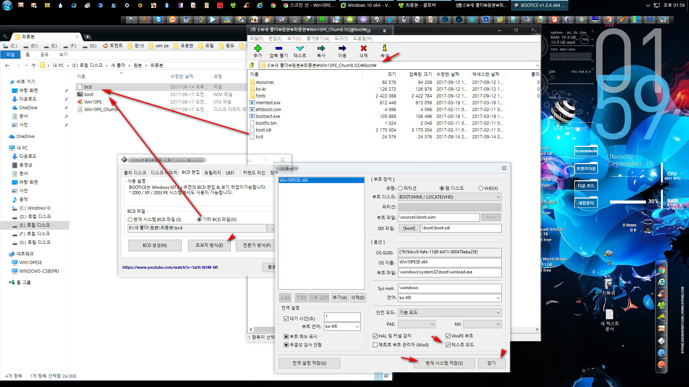The width and height of the screenshot is (689, 387).
Task: Click the 현재 시스템 저장(S) button
Action: [444, 363]
